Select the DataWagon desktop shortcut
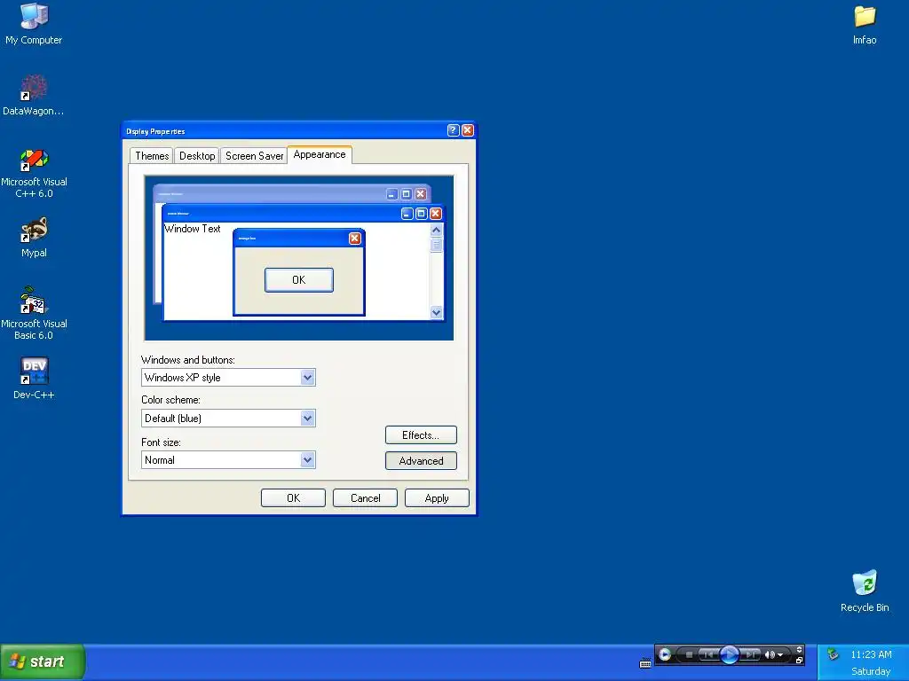Image resolution: width=909 pixels, height=681 pixels. coord(34,95)
